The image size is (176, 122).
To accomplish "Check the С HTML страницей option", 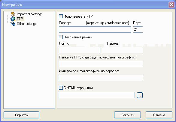I will click(61, 88).
